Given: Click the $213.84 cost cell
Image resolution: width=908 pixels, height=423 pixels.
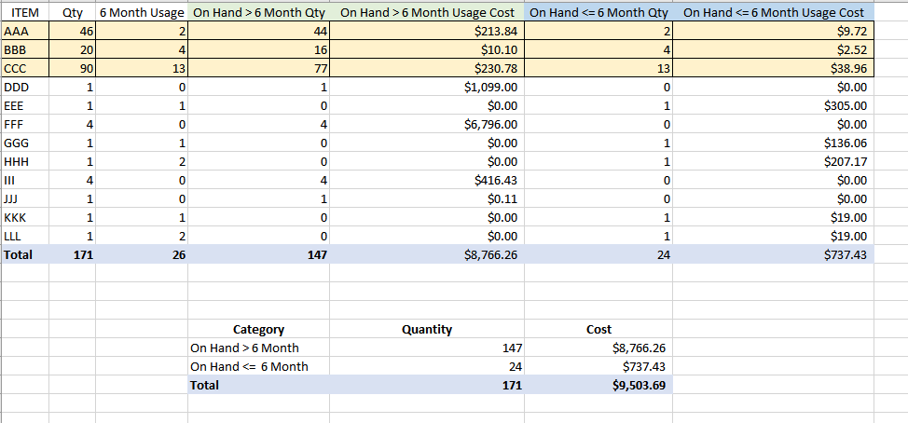Looking at the screenshot, I should pyautogui.click(x=427, y=32).
